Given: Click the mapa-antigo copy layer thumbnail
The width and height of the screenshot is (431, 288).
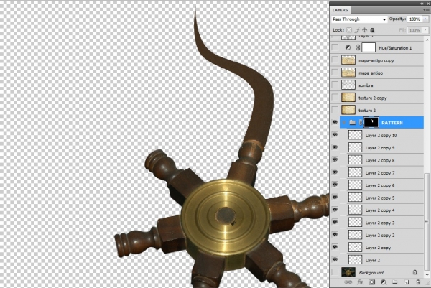Looking at the screenshot, I should pyautogui.click(x=348, y=60).
